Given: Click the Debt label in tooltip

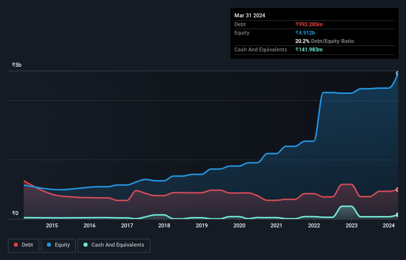Looking at the screenshot, I should (240, 24).
